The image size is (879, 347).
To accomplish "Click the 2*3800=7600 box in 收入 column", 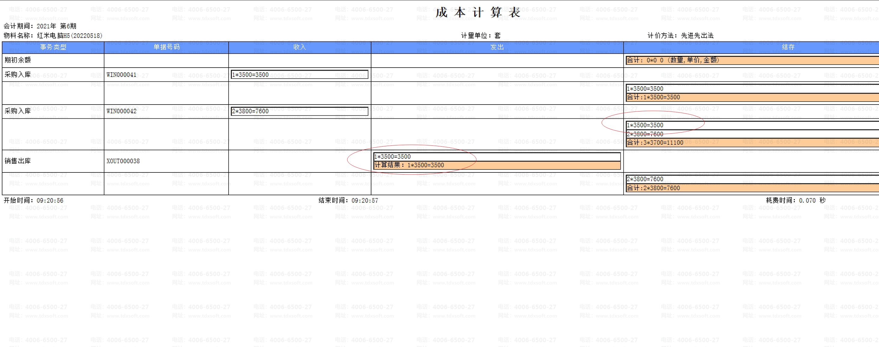I will (x=299, y=111).
